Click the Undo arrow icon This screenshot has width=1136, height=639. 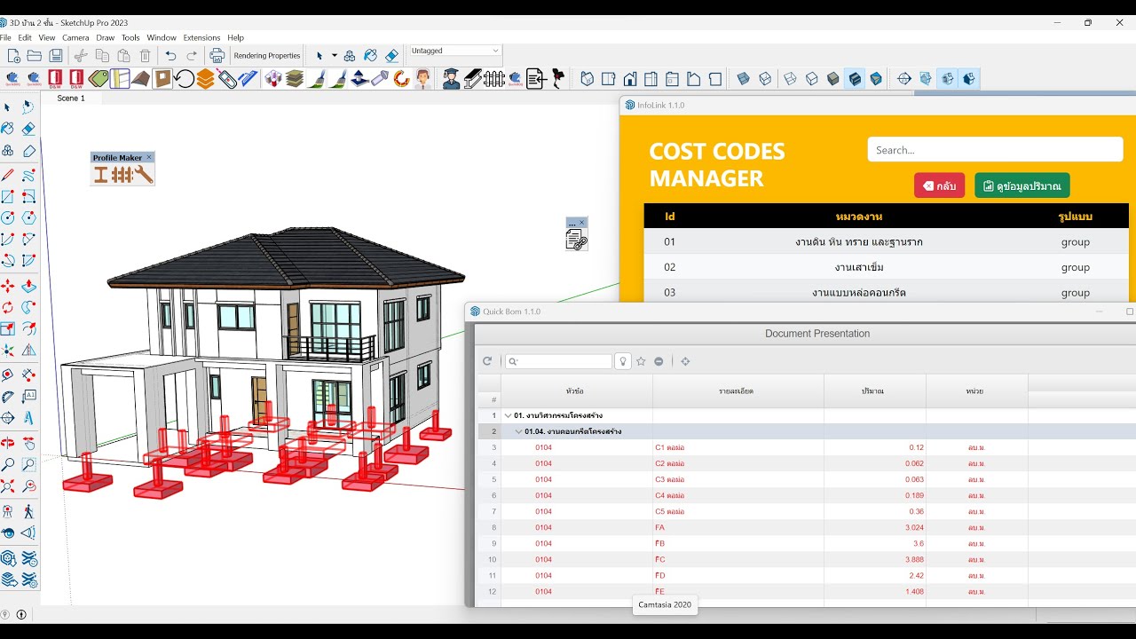tap(170, 55)
